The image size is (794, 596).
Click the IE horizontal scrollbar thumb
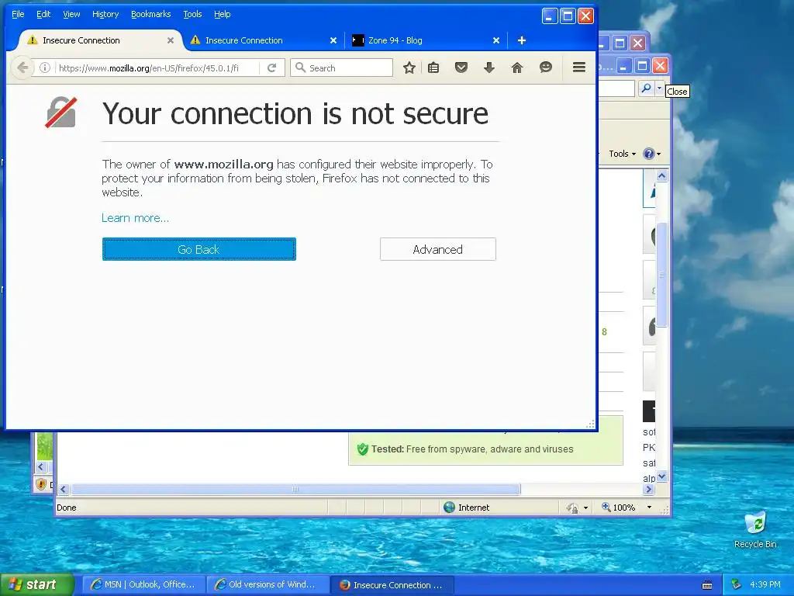[x=295, y=489]
